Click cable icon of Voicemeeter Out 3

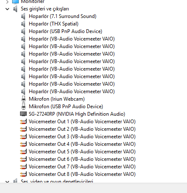(x=23, y=137)
